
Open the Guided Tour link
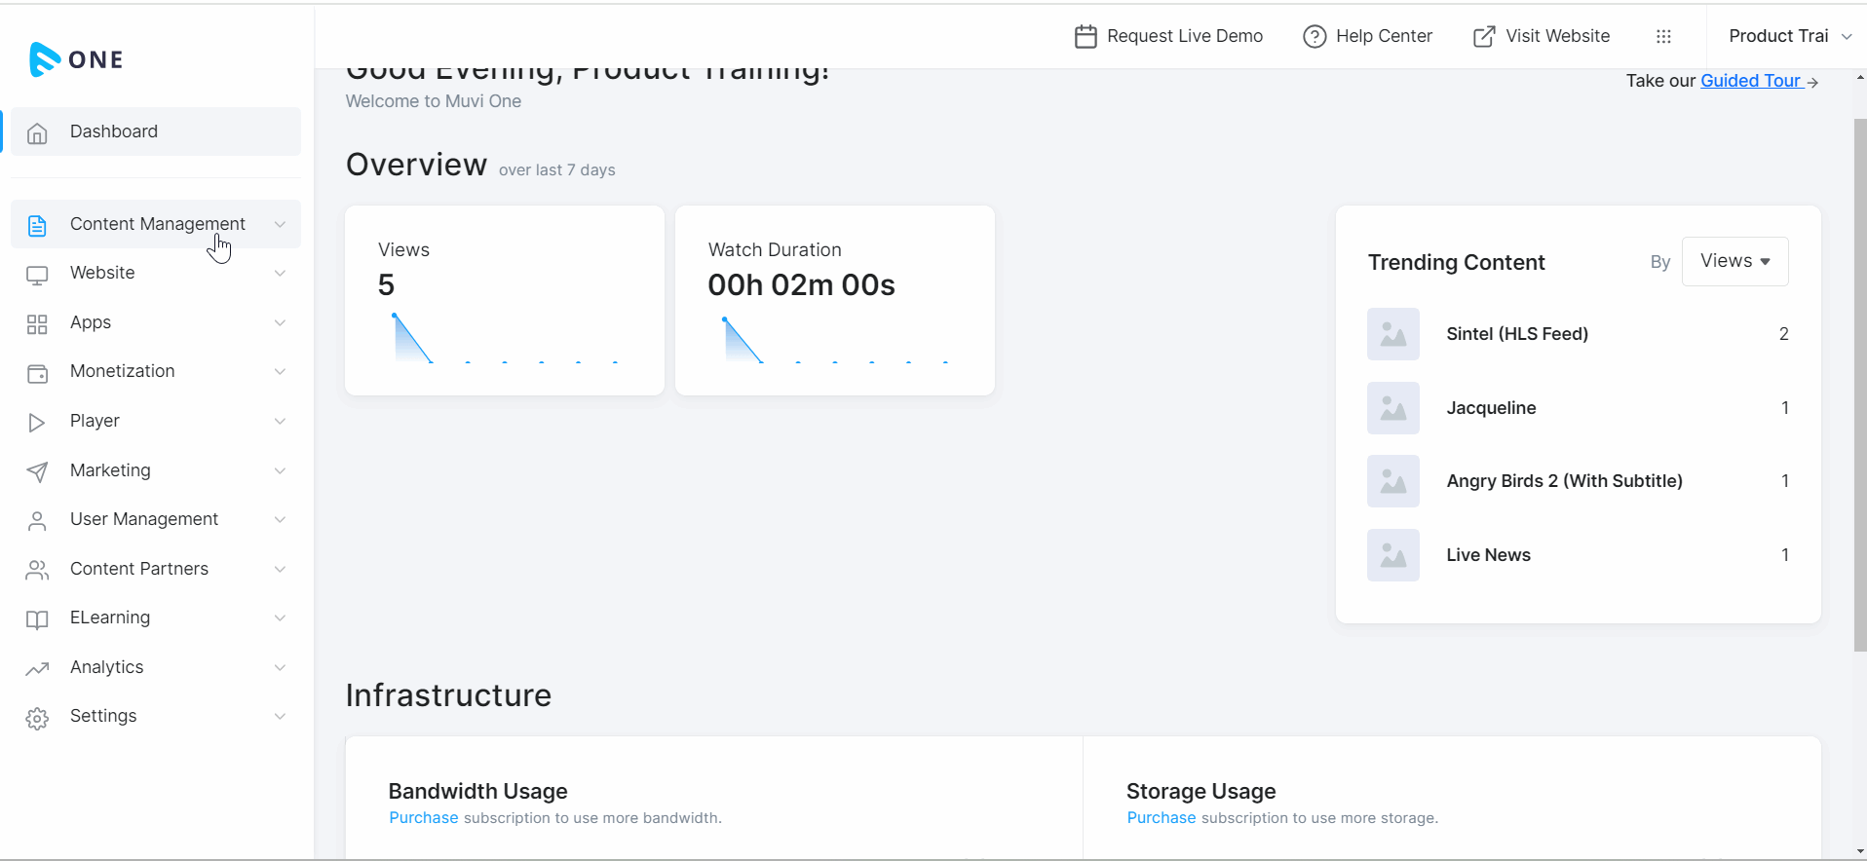pyautogui.click(x=1751, y=81)
